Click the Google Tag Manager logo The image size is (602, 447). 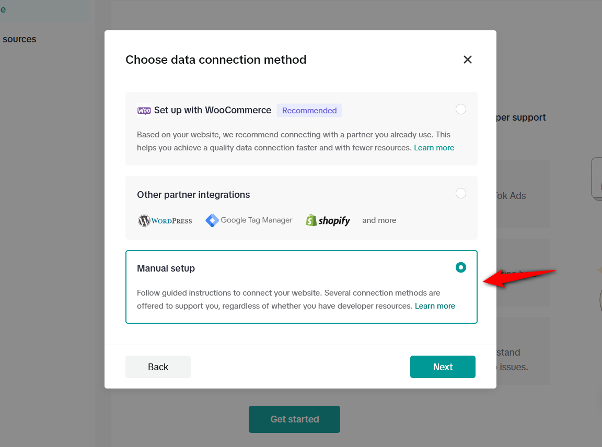tap(249, 220)
